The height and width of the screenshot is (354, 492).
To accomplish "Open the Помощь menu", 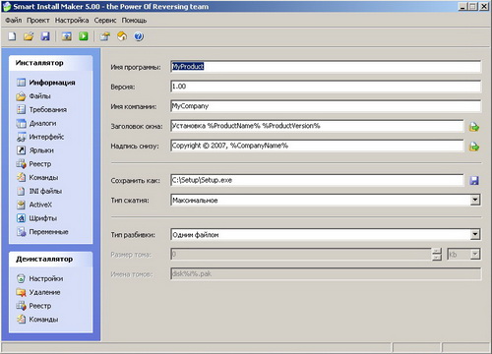I will pos(134,21).
